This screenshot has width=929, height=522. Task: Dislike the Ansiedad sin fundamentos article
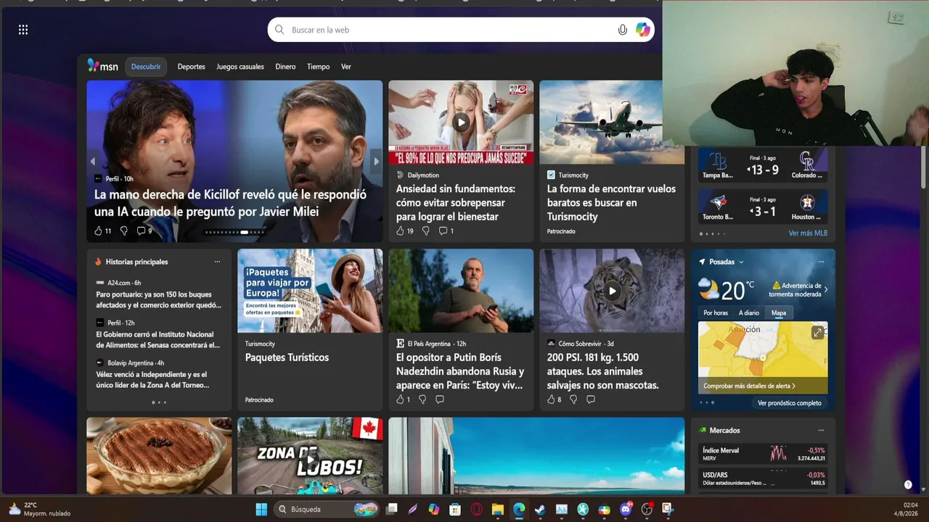click(x=425, y=231)
